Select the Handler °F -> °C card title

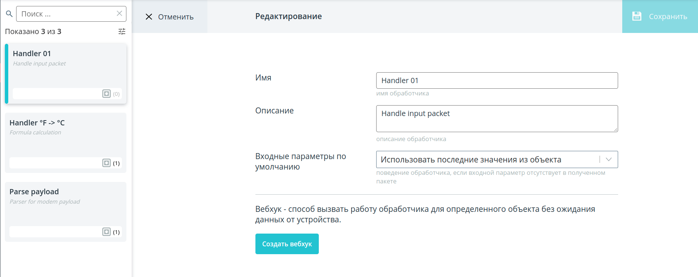point(37,123)
